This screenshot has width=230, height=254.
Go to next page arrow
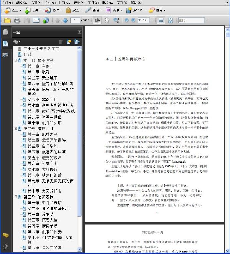coord(65,20)
